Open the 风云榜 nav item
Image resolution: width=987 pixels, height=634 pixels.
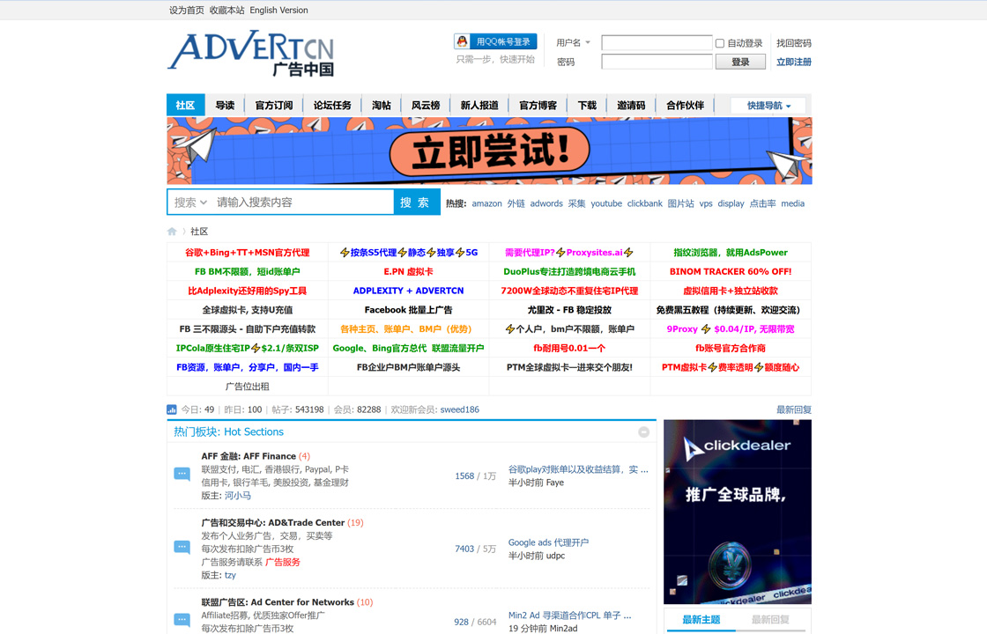pyautogui.click(x=426, y=105)
